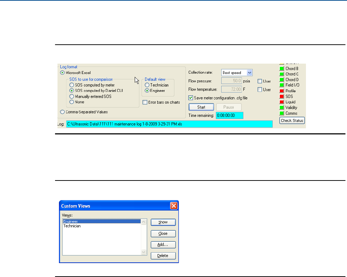The height and width of the screenshot is (277, 347).
Task: Click the Add... button in Custom Views
Action: [163, 245]
